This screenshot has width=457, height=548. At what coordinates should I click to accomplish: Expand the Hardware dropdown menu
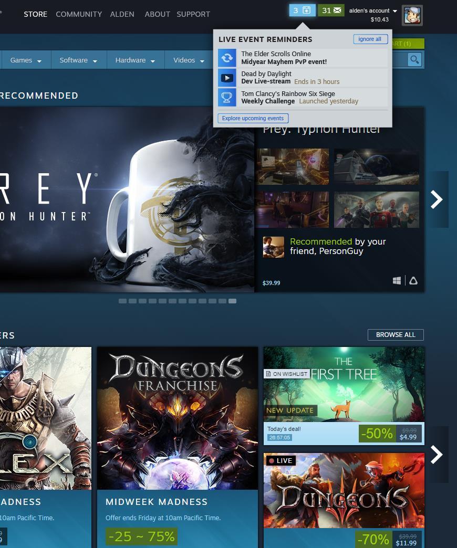pos(135,60)
